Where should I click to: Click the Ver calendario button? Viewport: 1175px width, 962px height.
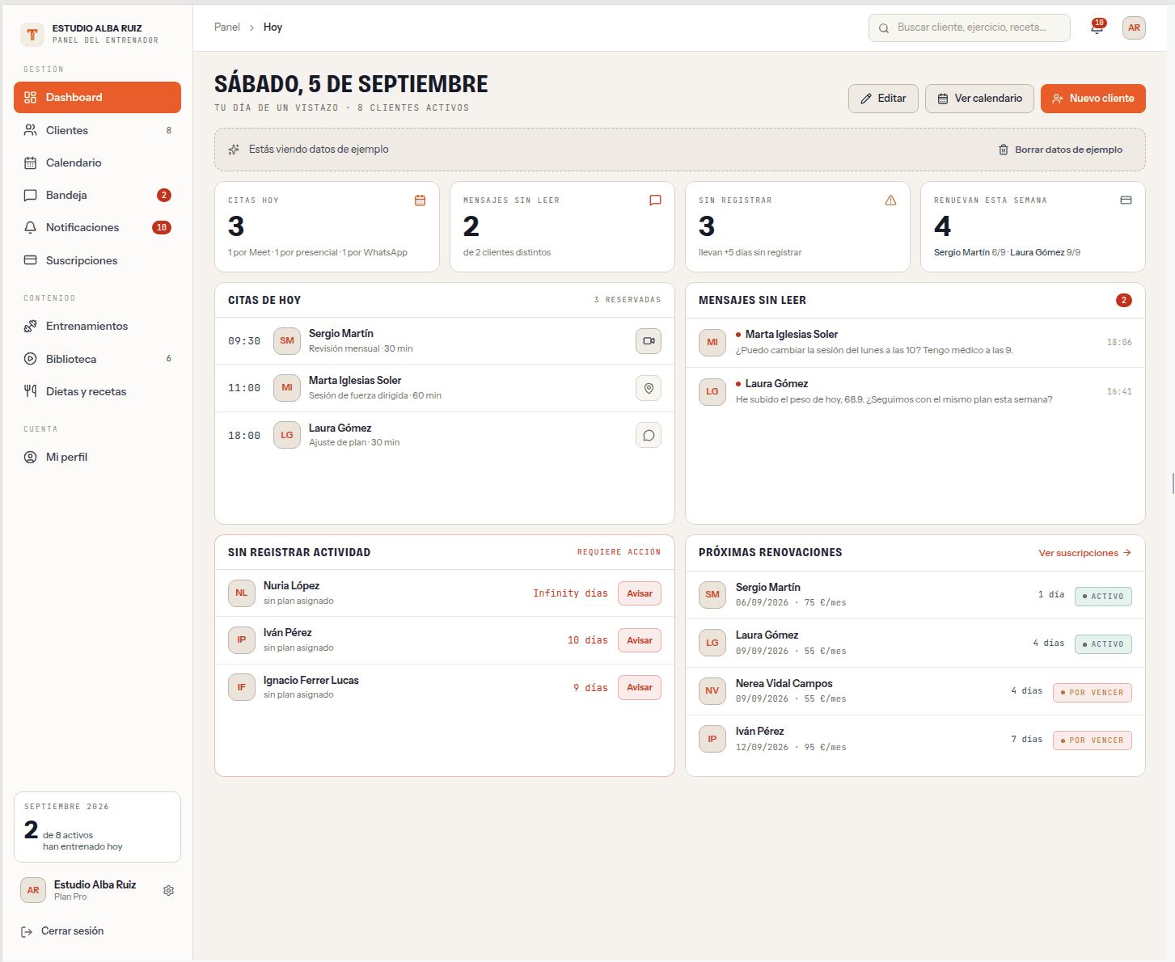[979, 99]
